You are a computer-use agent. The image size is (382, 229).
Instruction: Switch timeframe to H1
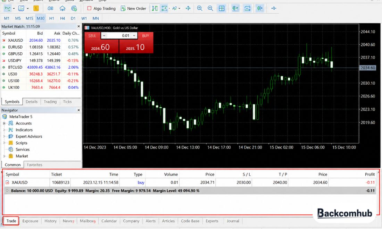(x=52, y=18)
